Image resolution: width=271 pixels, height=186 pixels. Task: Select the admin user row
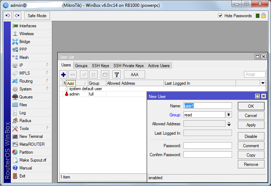[x=103, y=94]
